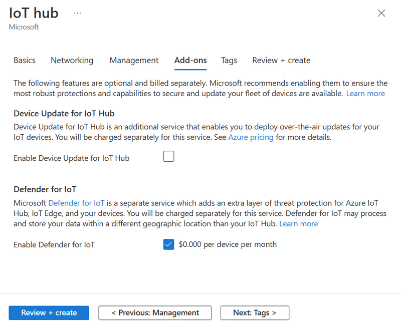Viewport: 401px width, 328px height.
Task: Select the Management tab
Action: (134, 60)
